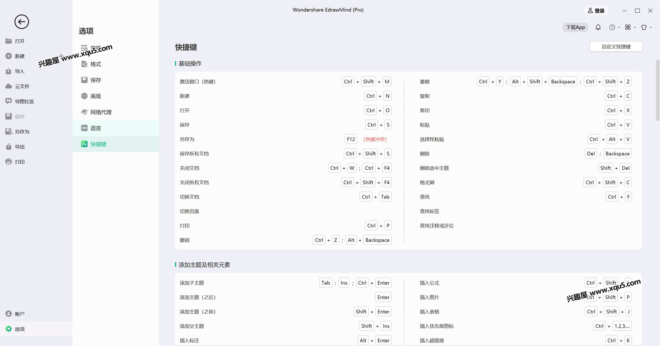This screenshot has height=346, width=660.
Task: Select 保存 disk icon in options list
Action: [x=84, y=80]
